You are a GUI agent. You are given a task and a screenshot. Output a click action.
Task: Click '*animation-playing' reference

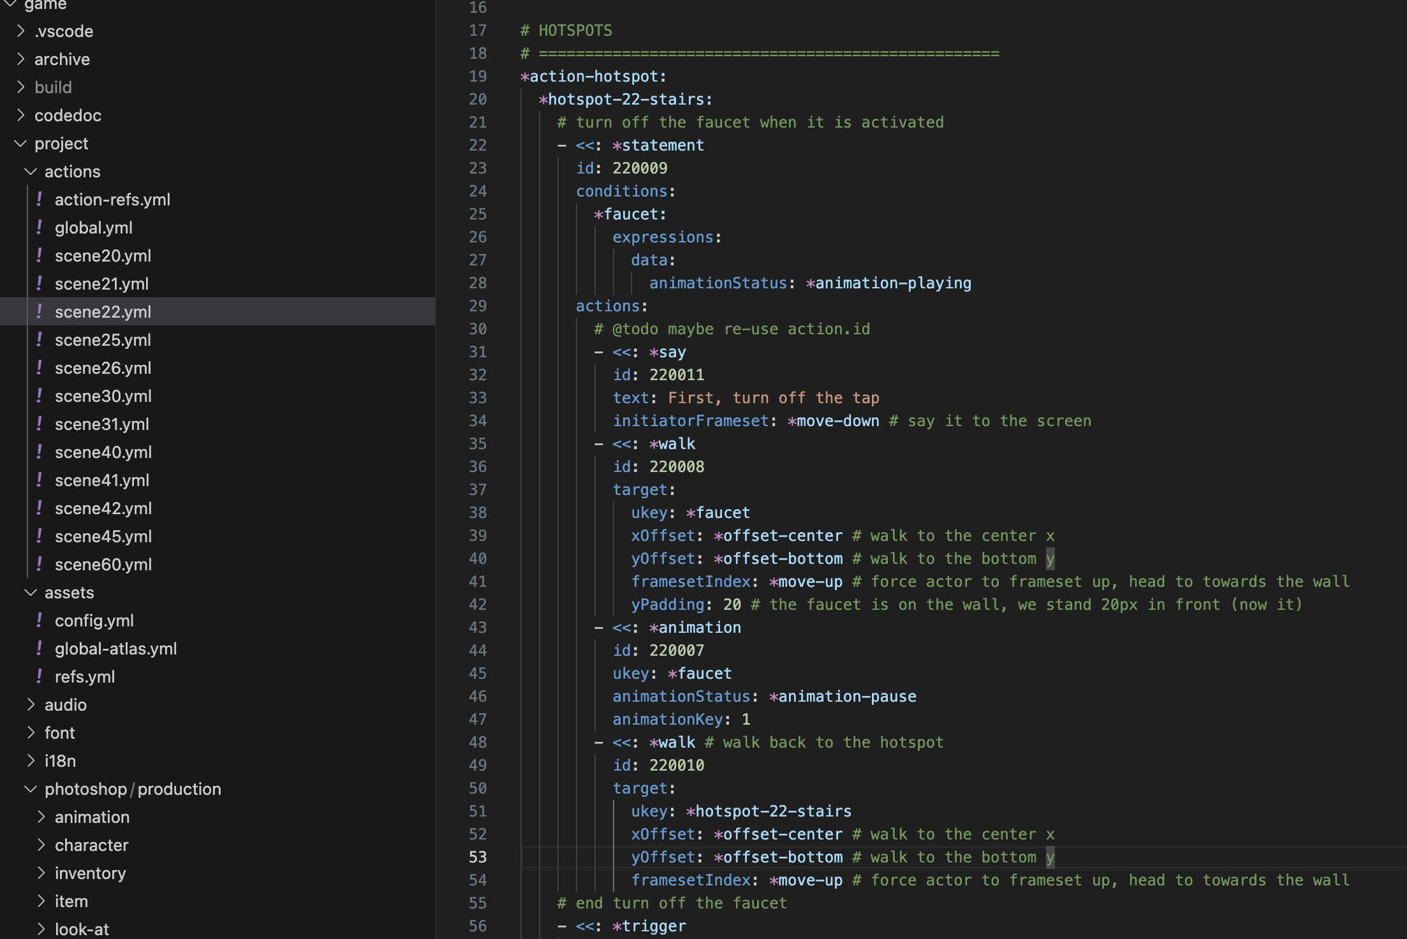pyautogui.click(x=888, y=283)
